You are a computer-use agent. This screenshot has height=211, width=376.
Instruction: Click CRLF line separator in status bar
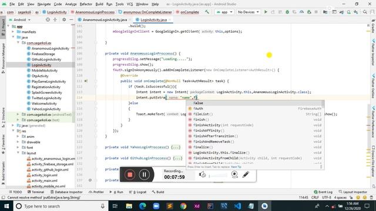[315, 198]
